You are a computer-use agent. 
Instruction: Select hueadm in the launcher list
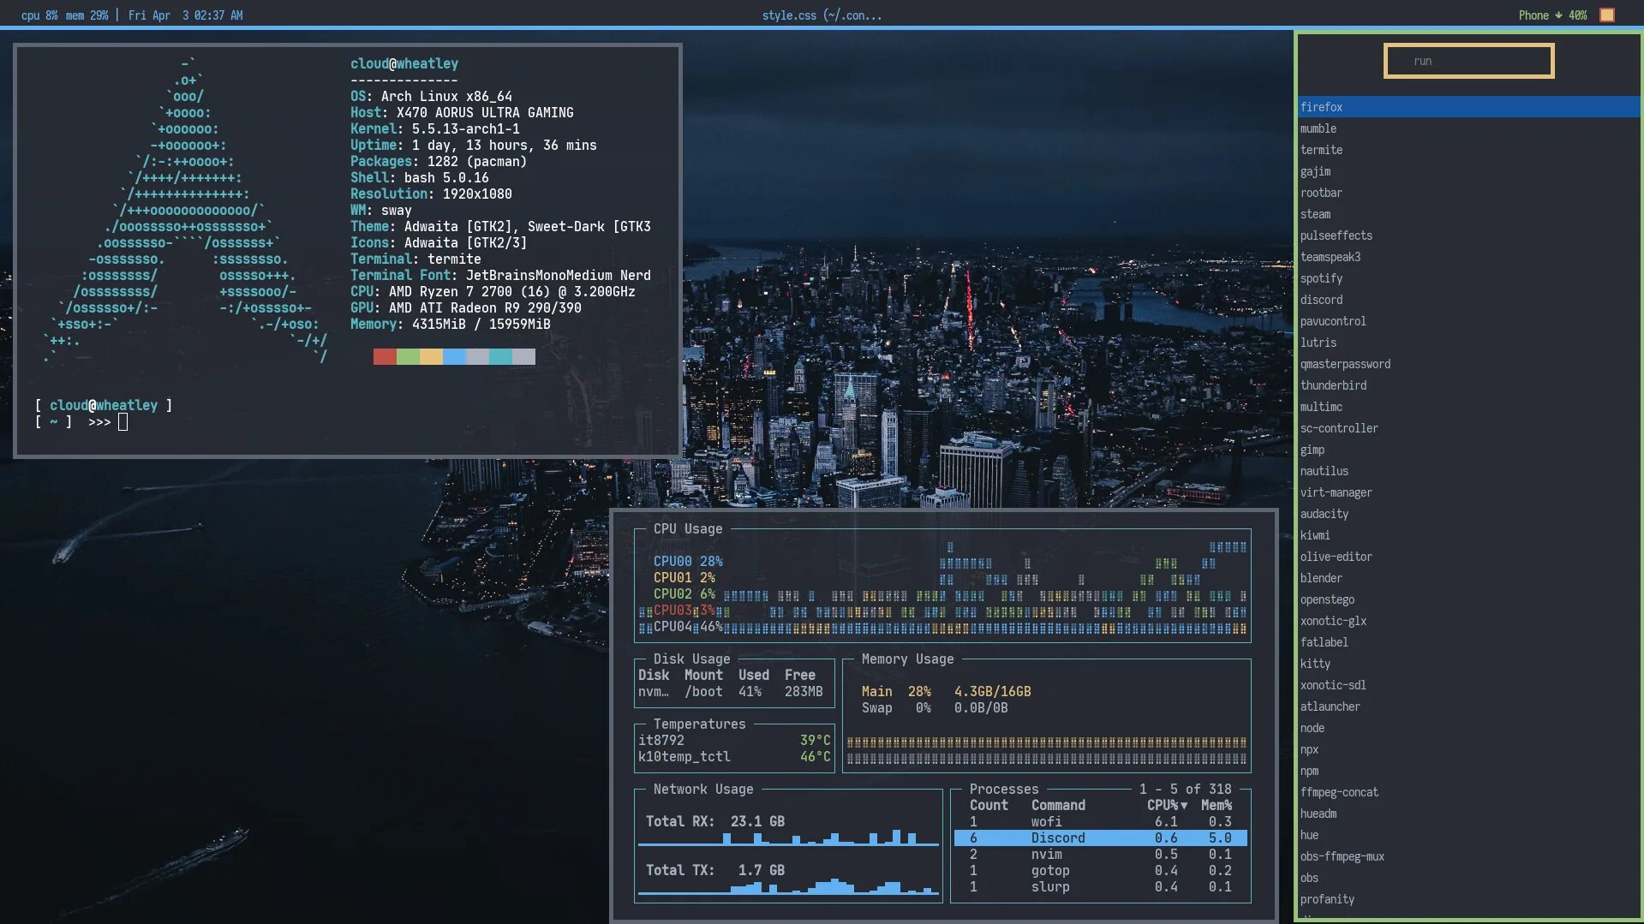point(1469,814)
